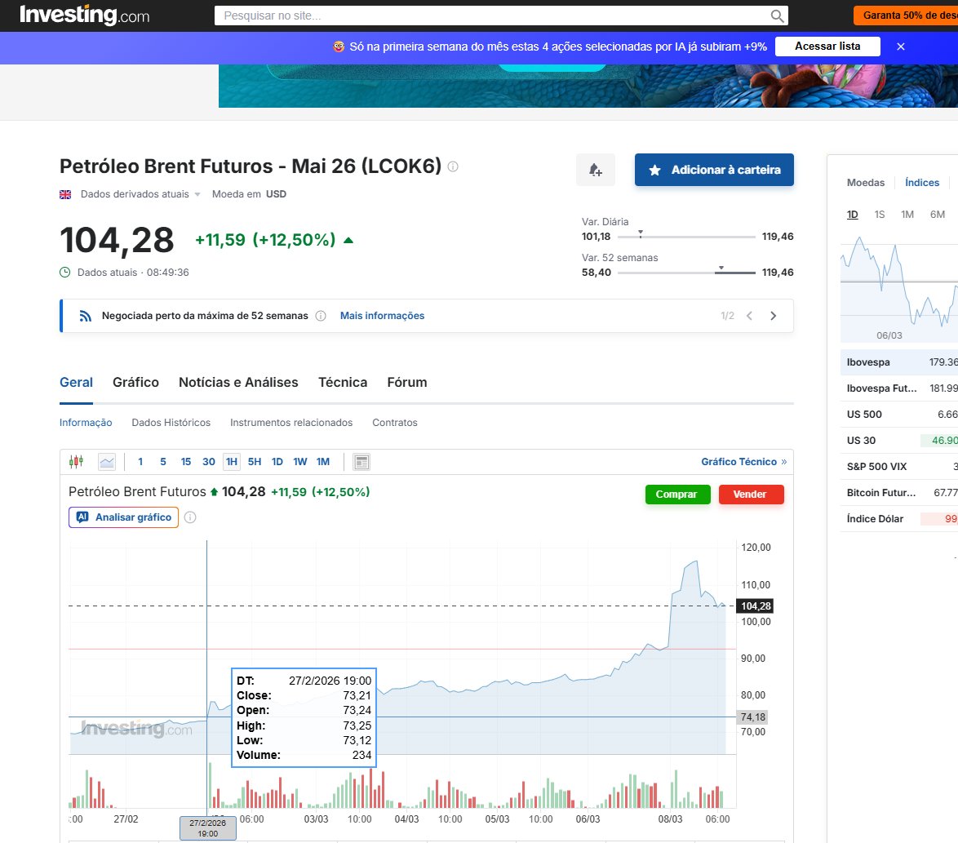This screenshot has width=958, height=843.
Task: Select the Moedas sidebar tab
Action: [x=866, y=183]
